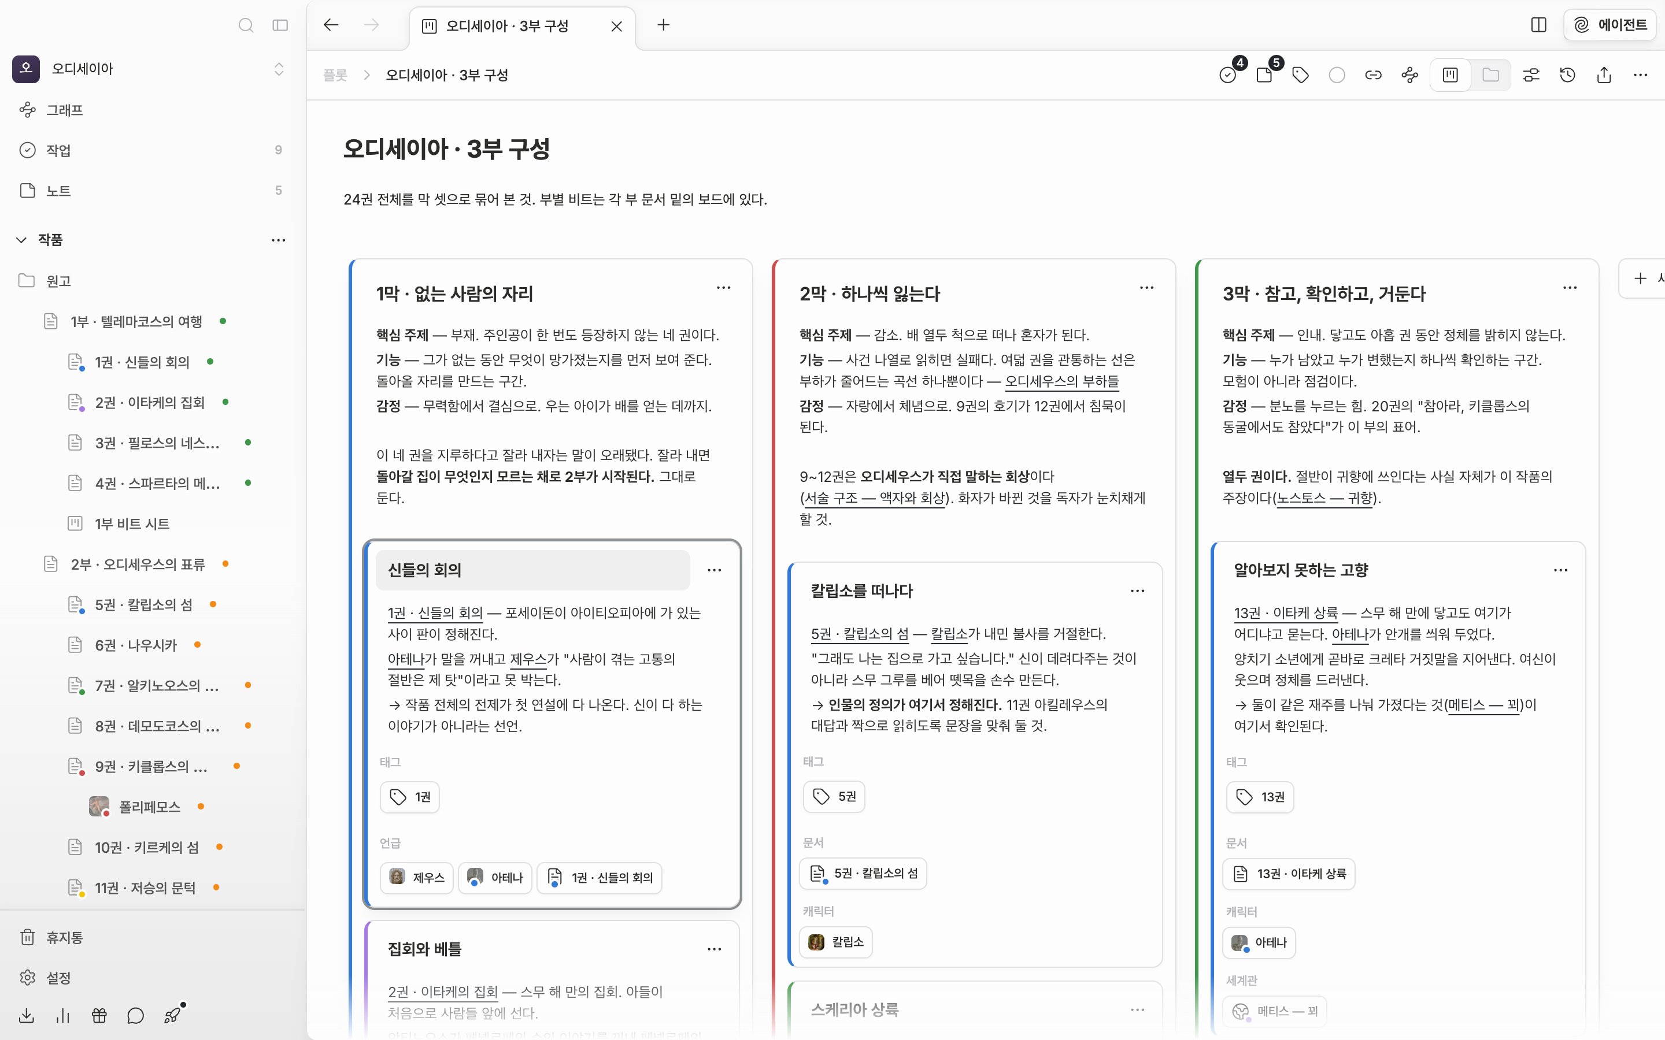
Task: Toggle split view layout icon
Action: tap(1538, 25)
